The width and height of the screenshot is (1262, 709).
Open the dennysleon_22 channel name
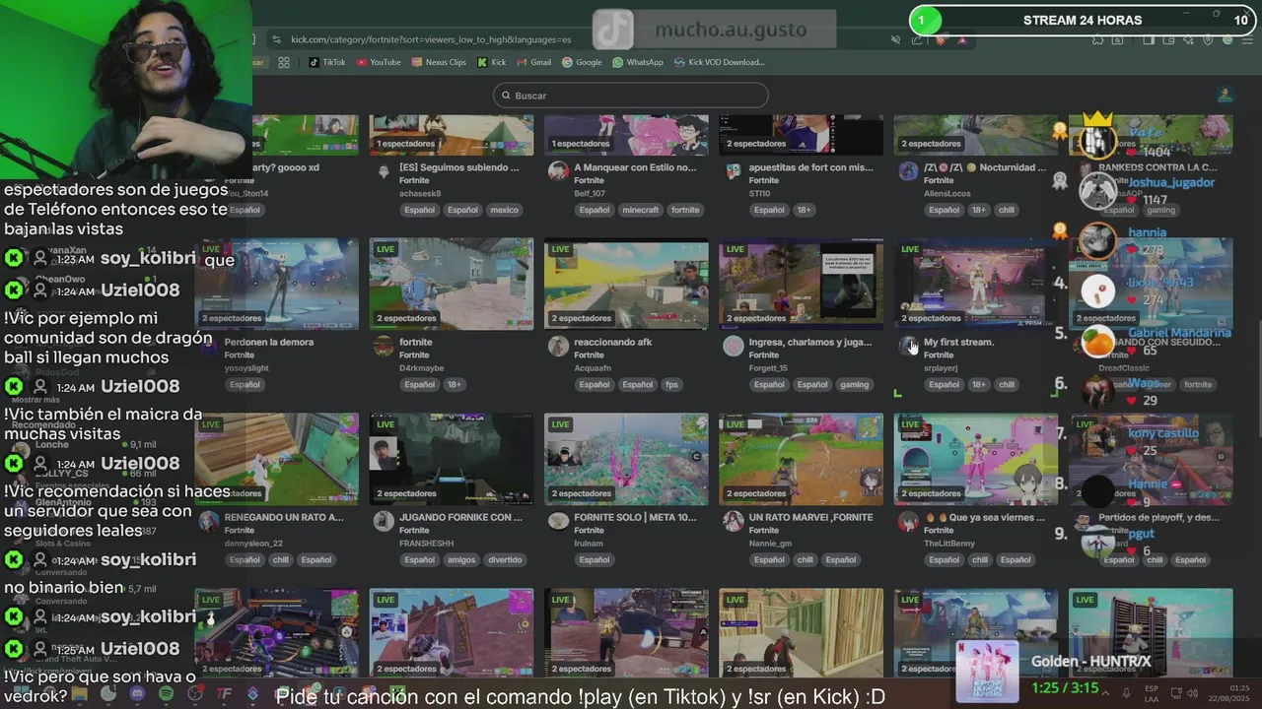(x=253, y=544)
